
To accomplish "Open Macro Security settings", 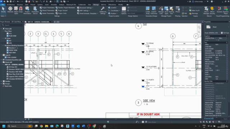I will [212, 10].
